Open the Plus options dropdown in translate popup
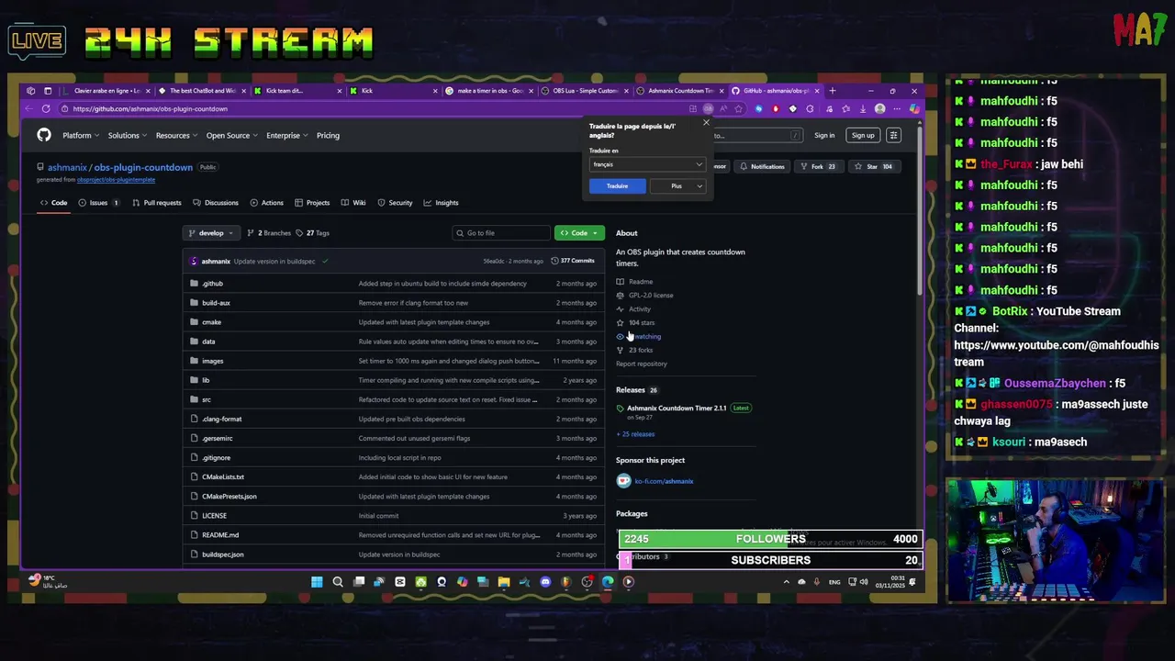The image size is (1175, 661). coord(679,186)
